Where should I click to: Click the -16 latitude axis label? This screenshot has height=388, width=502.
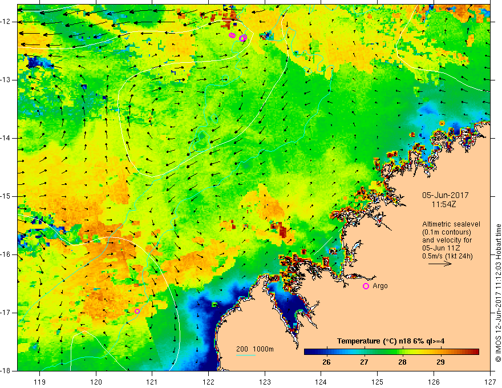pyautogui.click(x=6, y=254)
